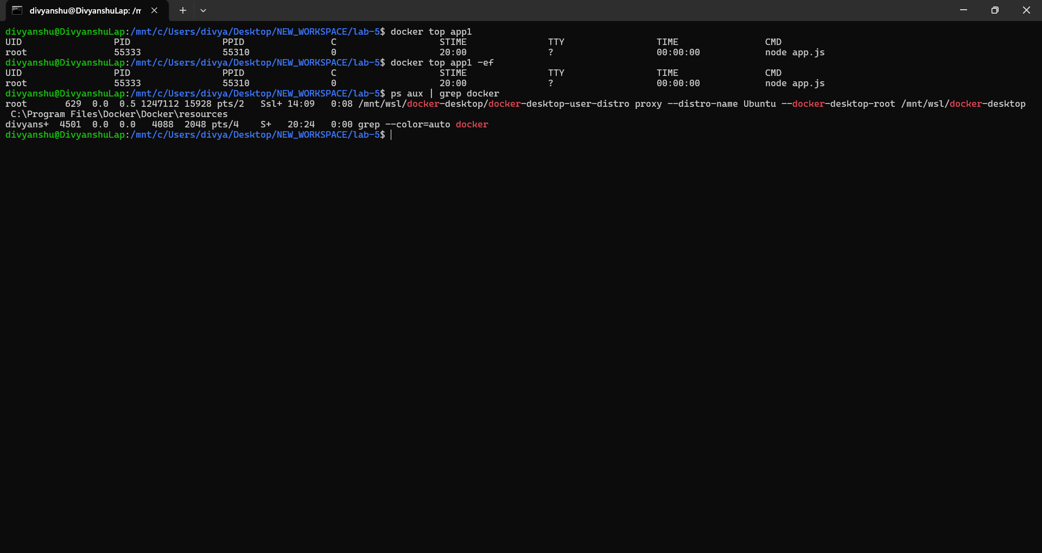Click empty title bar area beside tab dropdown

[543, 10]
